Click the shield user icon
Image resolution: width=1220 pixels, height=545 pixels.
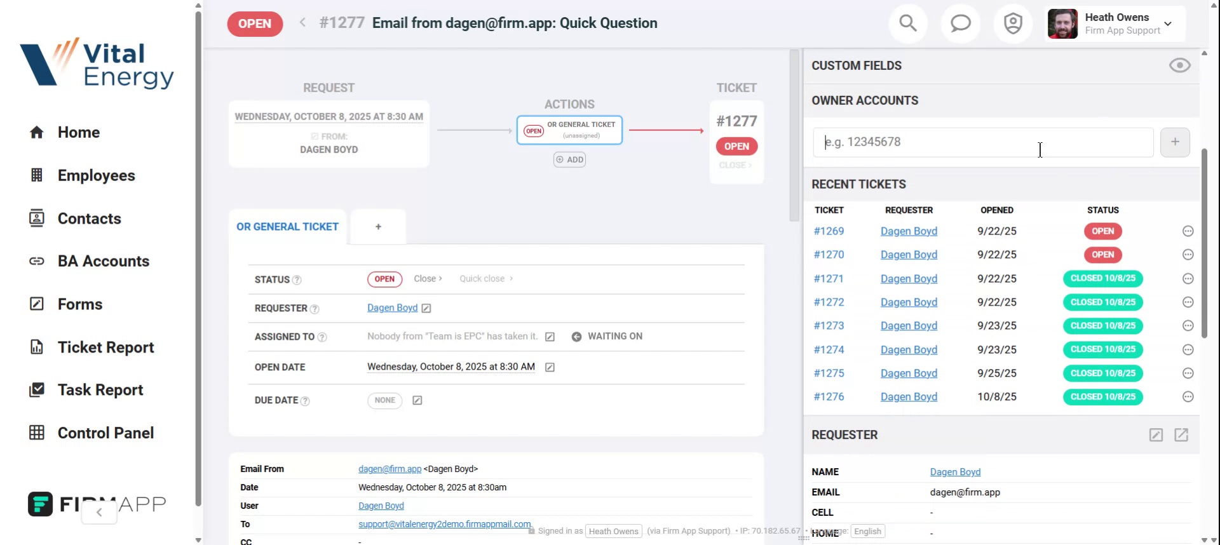[1012, 24]
